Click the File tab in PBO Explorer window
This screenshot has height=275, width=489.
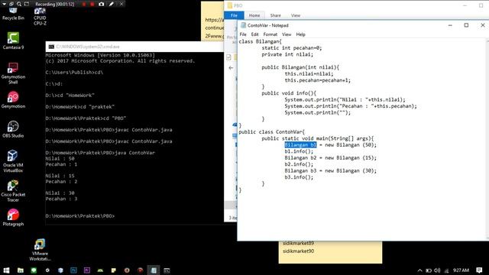point(234,15)
